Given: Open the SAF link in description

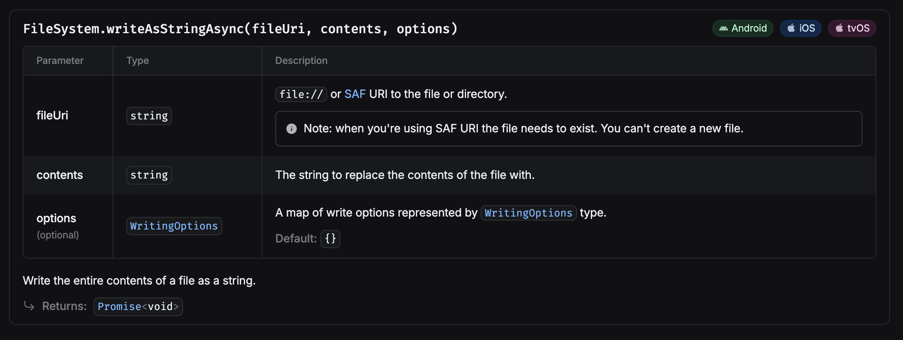Looking at the screenshot, I should click(355, 94).
